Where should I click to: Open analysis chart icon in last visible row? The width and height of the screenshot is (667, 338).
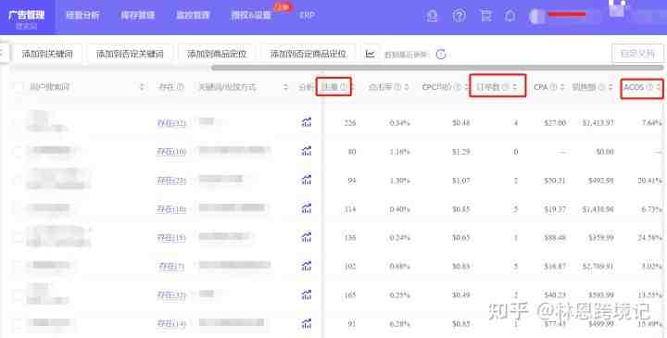click(307, 323)
